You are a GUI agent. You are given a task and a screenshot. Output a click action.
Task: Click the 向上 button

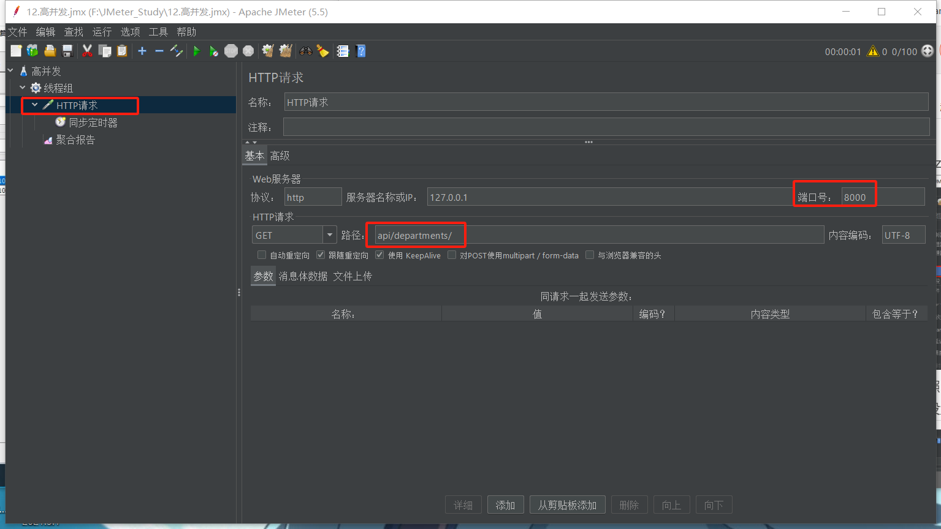coord(671,505)
